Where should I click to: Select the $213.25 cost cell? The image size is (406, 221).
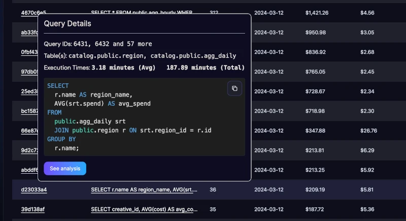click(x=315, y=170)
